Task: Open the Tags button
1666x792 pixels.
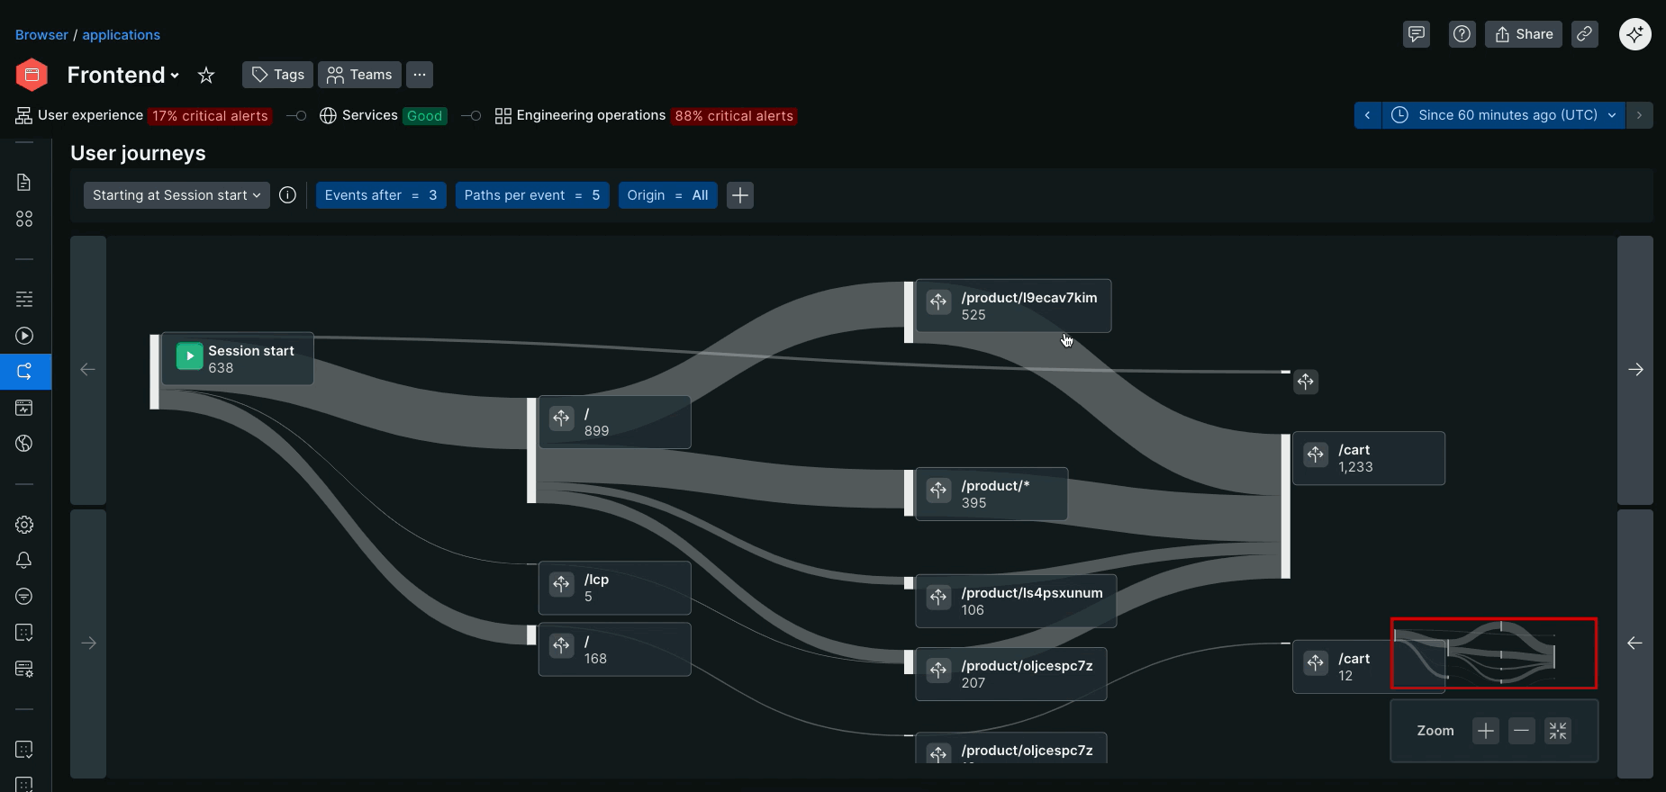Action: tap(277, 75)
